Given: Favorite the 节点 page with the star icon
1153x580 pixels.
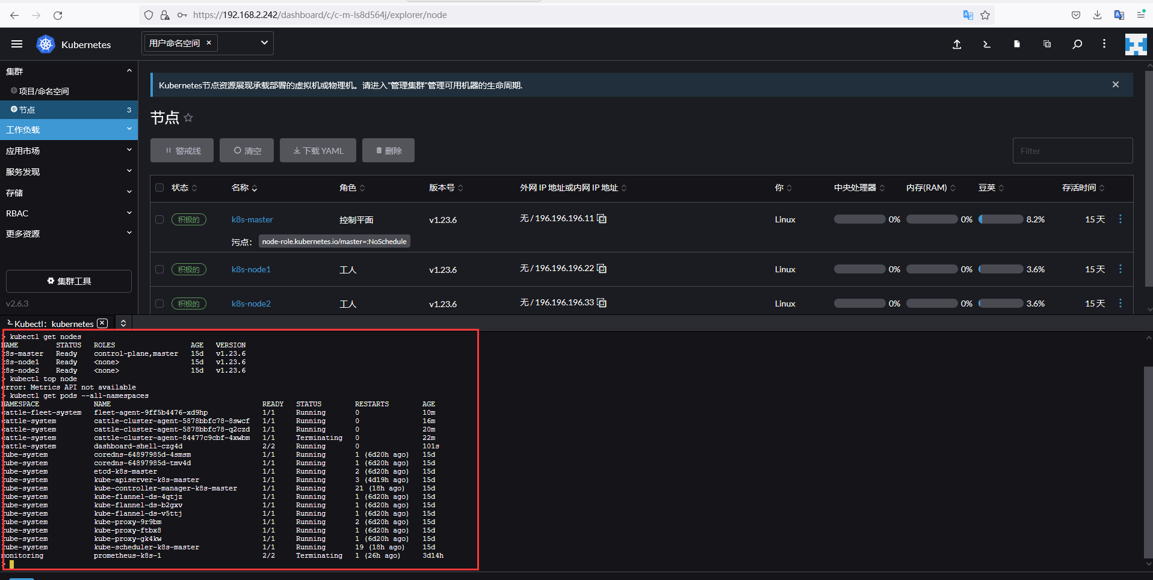Looking at the screenshot, I should click(x=188, y=118).
